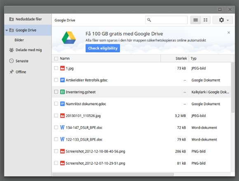Check the box for Artikelidéer Retrofolk.gdoc
Screen dimensions: 239x181
[56, 80]
